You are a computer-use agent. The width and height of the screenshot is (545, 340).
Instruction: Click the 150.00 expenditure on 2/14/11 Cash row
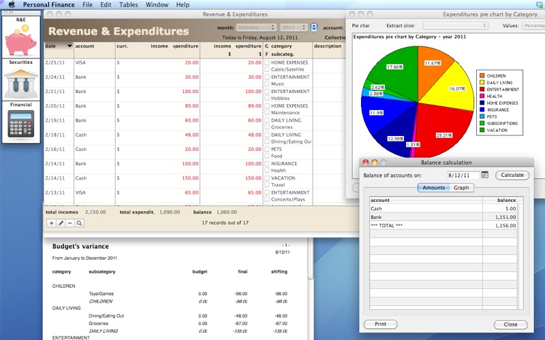[x=190, y=178]
